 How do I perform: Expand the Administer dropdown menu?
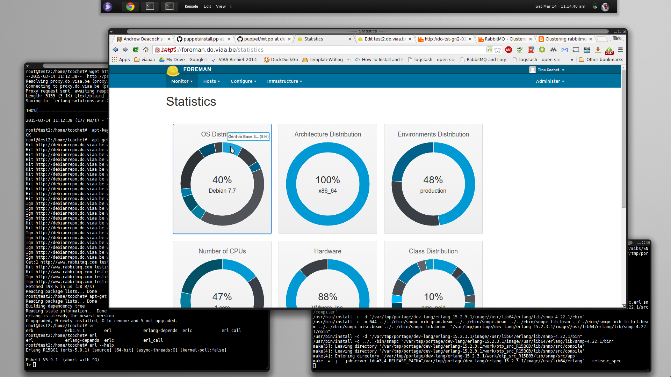pos(550,81)
